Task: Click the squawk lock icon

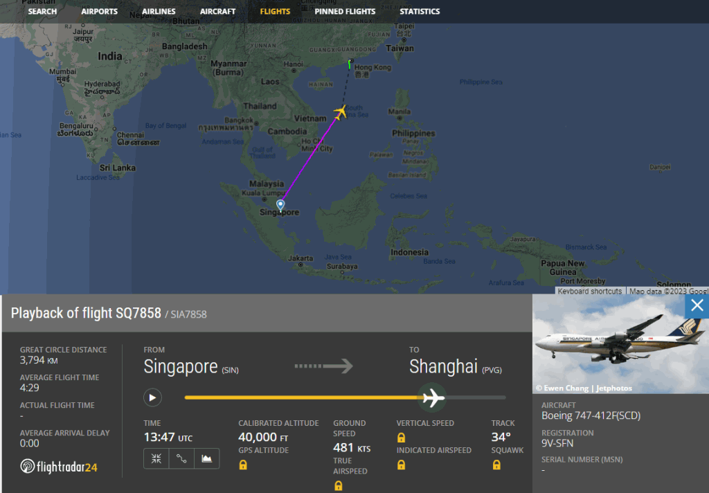Action: (496, 465)
